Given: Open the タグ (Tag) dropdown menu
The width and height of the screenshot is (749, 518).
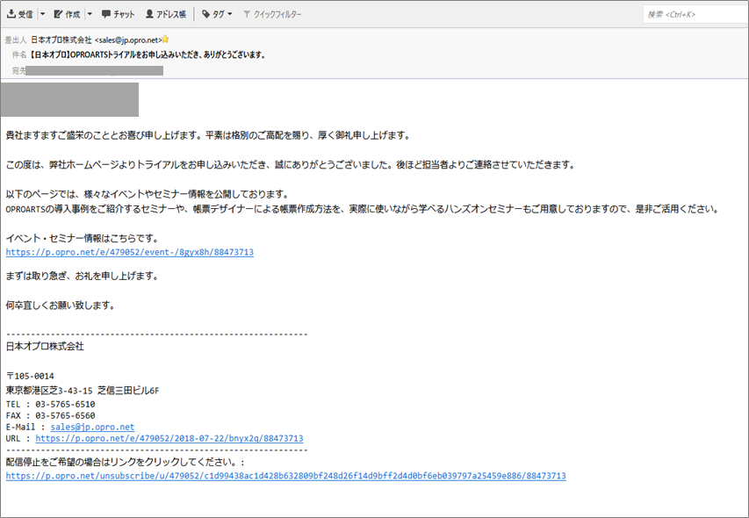Looking at the screenshot, I should point(216,14).
